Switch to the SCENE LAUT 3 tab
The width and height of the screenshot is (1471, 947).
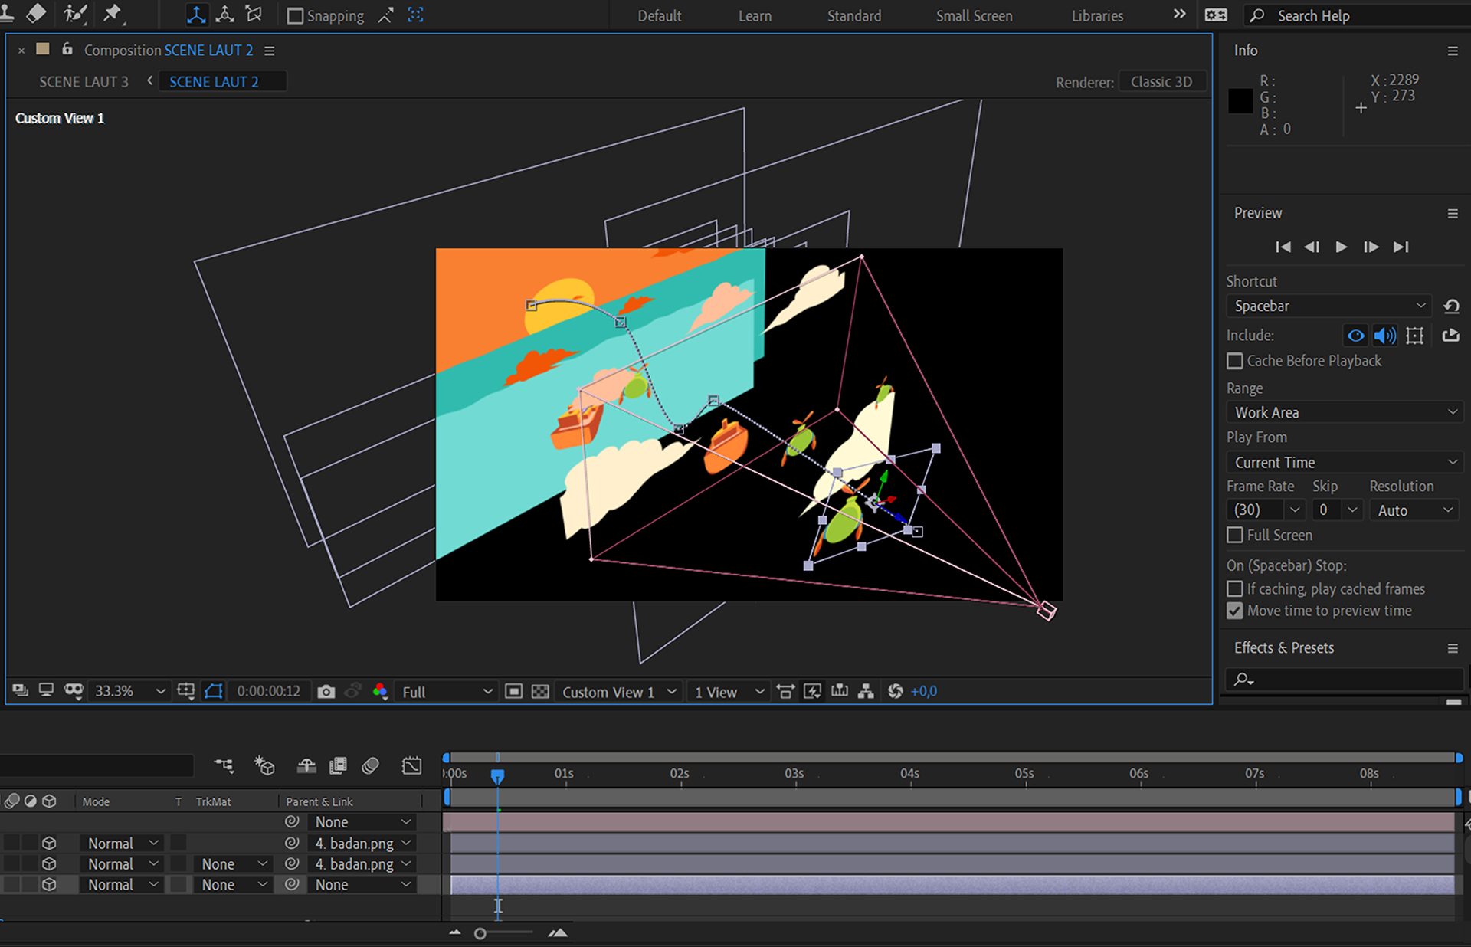84,82
